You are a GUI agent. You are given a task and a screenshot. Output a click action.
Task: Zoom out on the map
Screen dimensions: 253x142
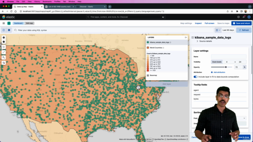click(4, 42)
